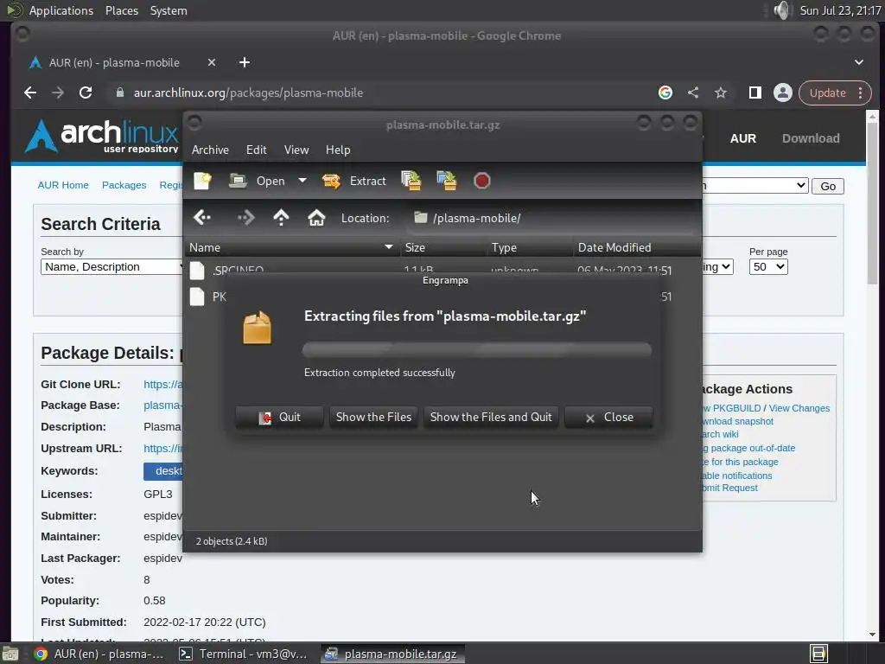885x664 pixels.
Task: Select the PK file icon row
Action: tap(197, 297)
